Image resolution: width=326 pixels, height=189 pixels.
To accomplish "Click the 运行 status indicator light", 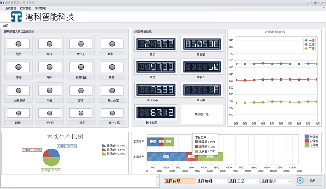I will [18, 44].
